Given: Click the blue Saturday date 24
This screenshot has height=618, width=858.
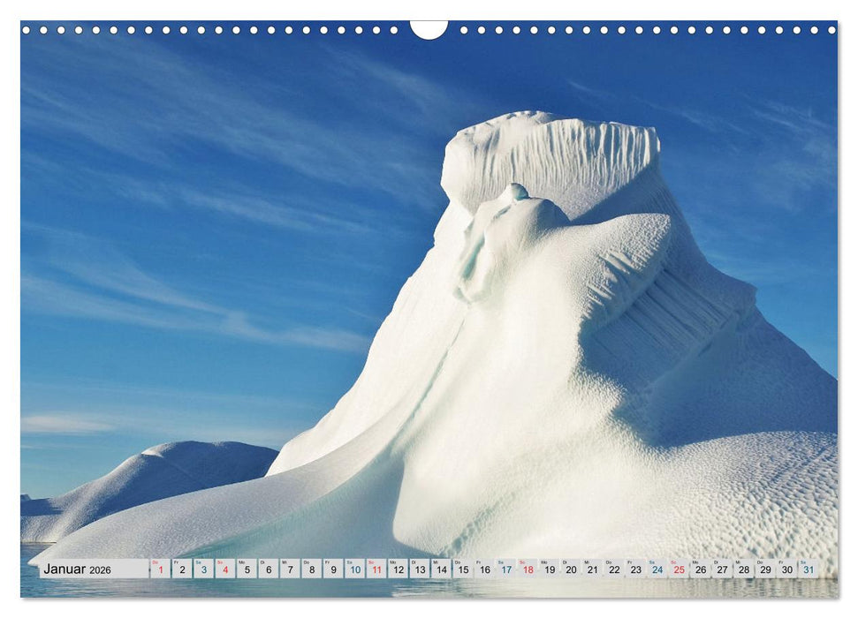Looking at the screenshot, I should pos(657,570).
